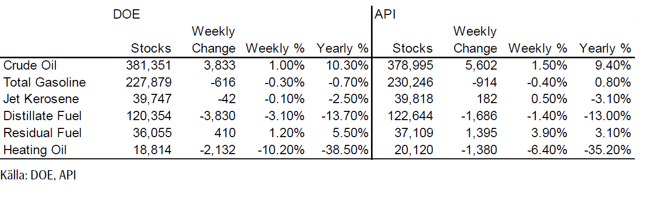This screenshot has width=648, height=198.
Task: Click API weekly change value 5,602
Action: [482, 65]
